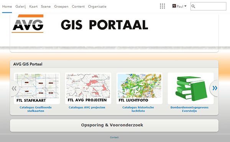The height and width of the screenshot is (142, 230).
Task: Follow Bombardementsgegevens Eversteijn link
Action: (189, 109)
